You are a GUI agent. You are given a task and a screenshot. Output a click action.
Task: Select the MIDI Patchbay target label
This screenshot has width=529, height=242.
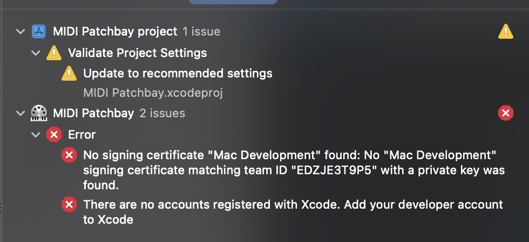(93, 113)
